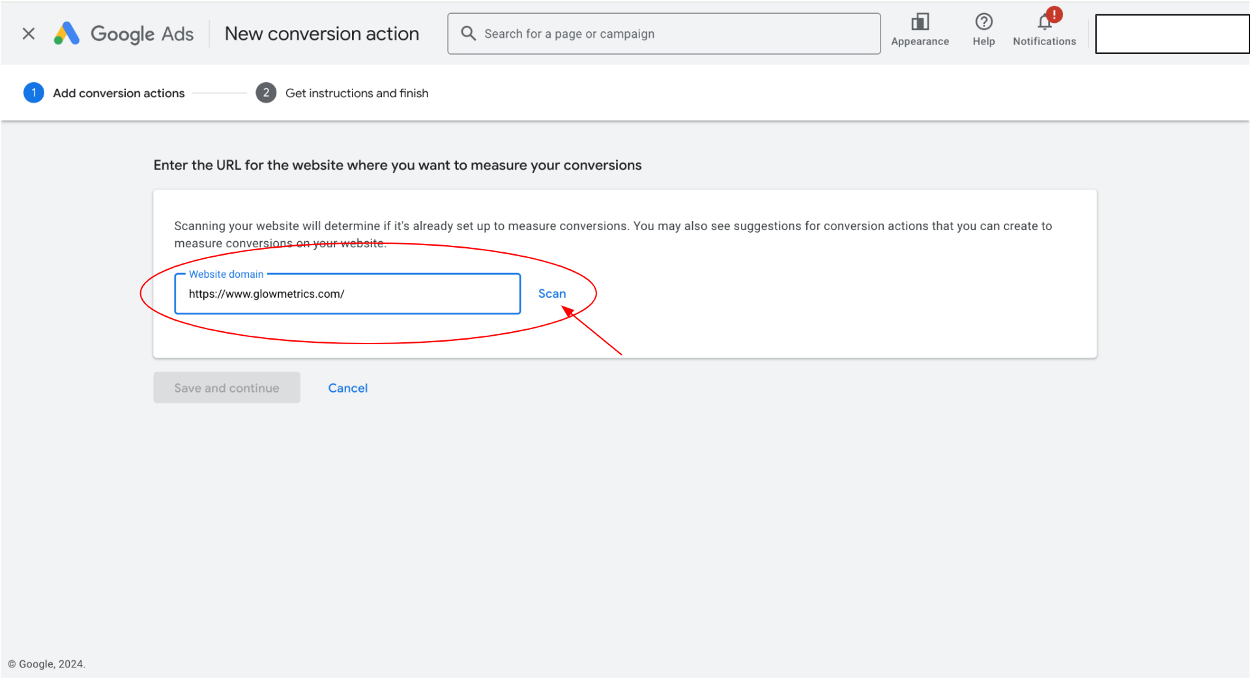The width and height of the screenshot is (1254, 678).
Task: Open the Appearance settings icon
Action: (x=919, y=23)
